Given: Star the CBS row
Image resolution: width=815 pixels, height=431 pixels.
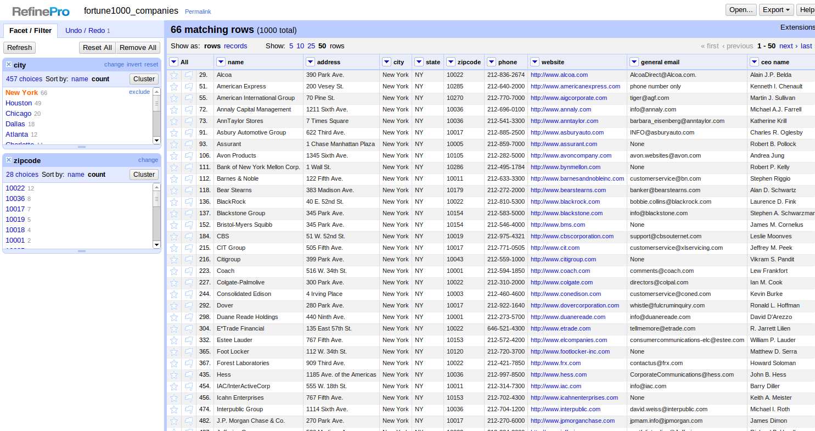Looking at the screenshot, I should tap(174, 237).
